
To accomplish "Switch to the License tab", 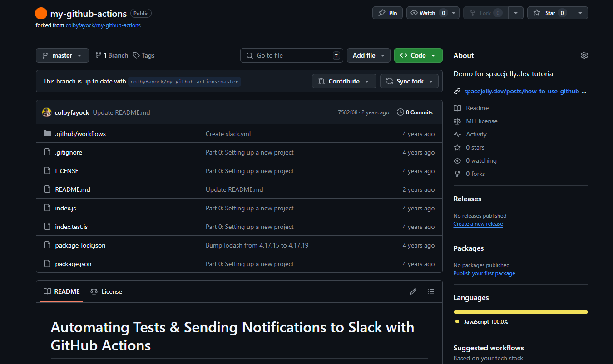I will pyautogui.click(x=106, y=291).
